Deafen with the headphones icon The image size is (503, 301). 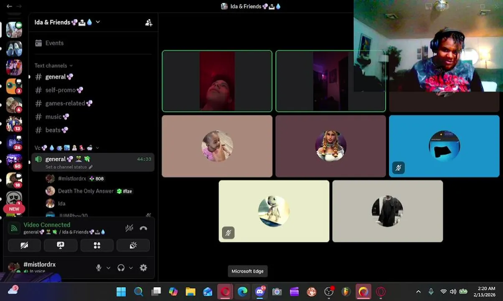pos(121,268)
